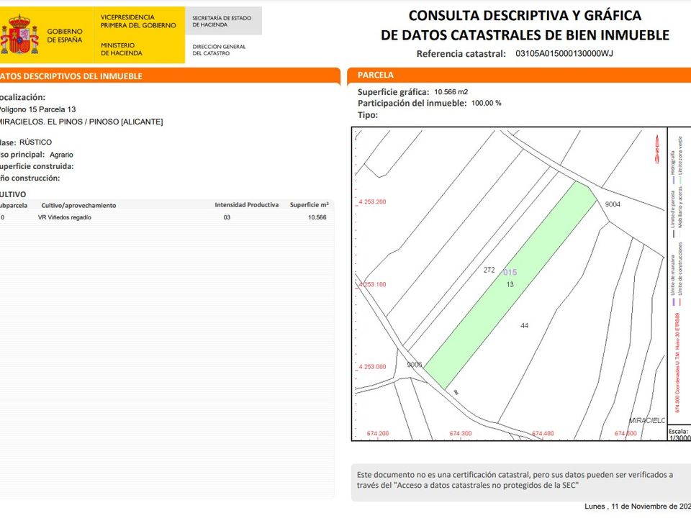The image size is (691, 518).
Task: Click the 4.253.100 coordinate label on map
Action: 372,285
